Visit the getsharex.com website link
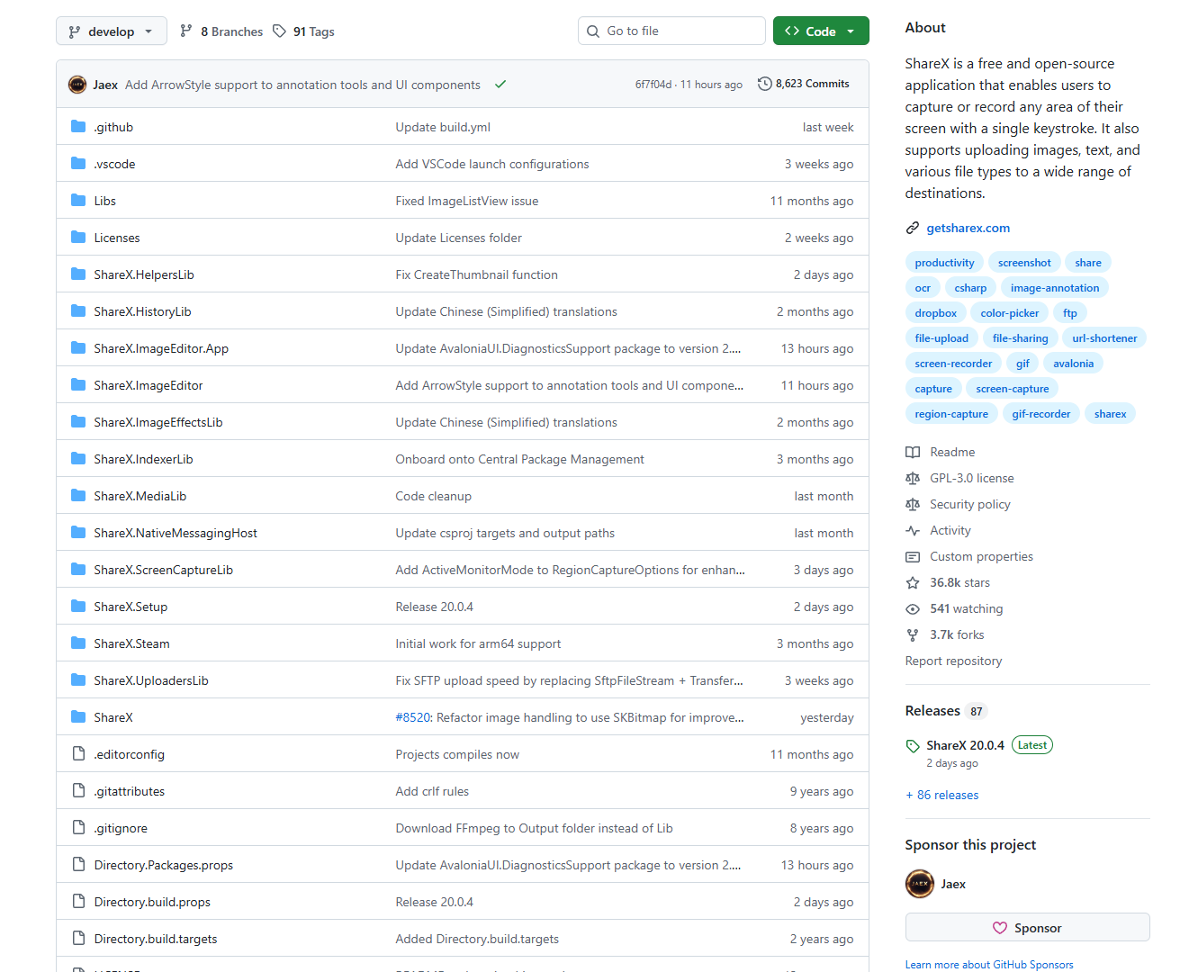The height and width of the screenshot is (972, 1189). point(968,228)
